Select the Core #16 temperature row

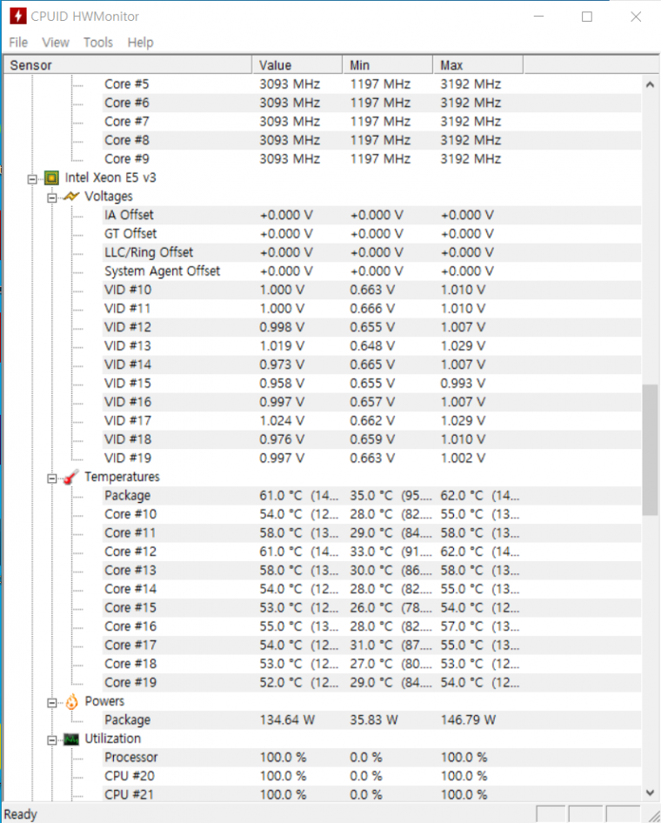tap(371, 626)
